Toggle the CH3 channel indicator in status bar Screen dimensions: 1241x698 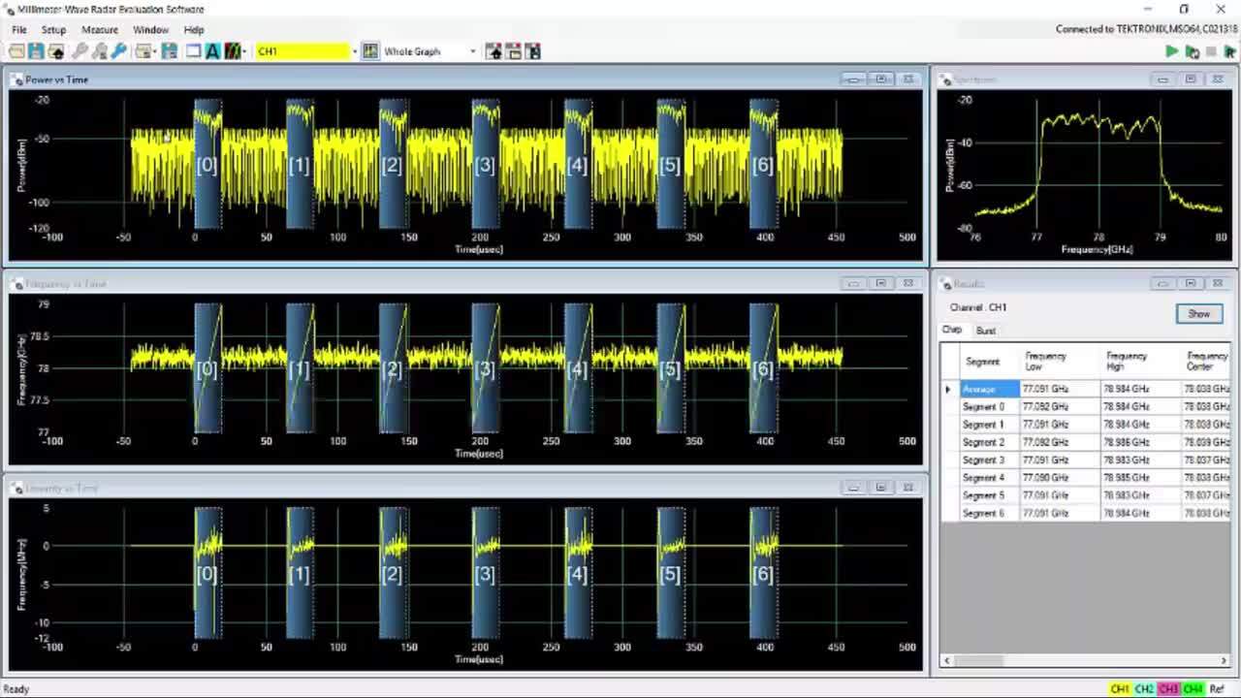point(1168,689)
